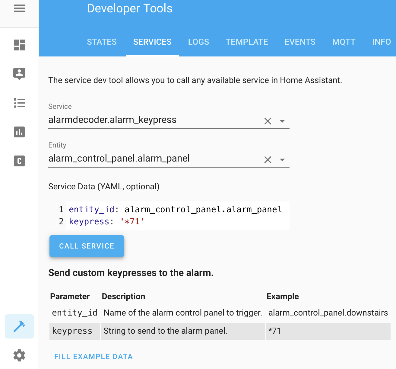The width and height of the screenshot is (396, 369).
Task: Switch to the Logs tab
Action: [198, 42]
